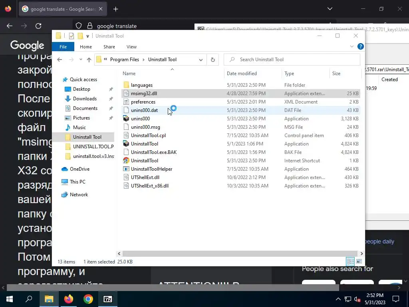The image size is (409, 307).
Task: Open Chrome from the taskbar
Action: pyautogui.click(x=88, y=299)
